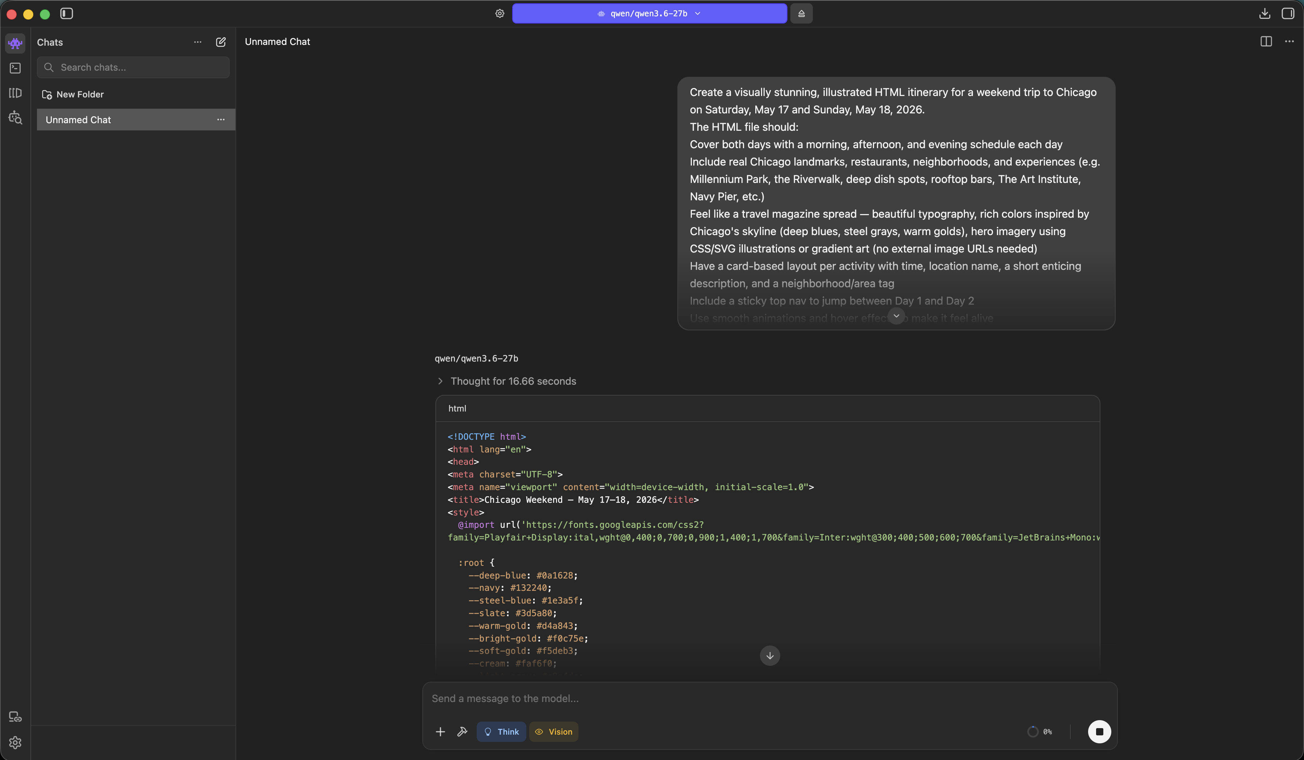
Task: Open the qwen/qwen3.6-27b model selector dropdown
Action: click(649, 13)
